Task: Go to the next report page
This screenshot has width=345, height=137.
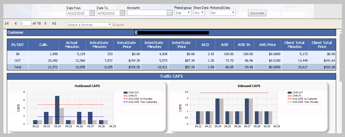Action: coord(46,23)
